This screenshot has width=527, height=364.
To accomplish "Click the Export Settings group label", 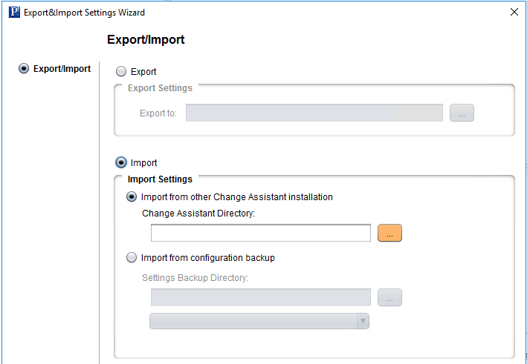I will click(160, 88).
